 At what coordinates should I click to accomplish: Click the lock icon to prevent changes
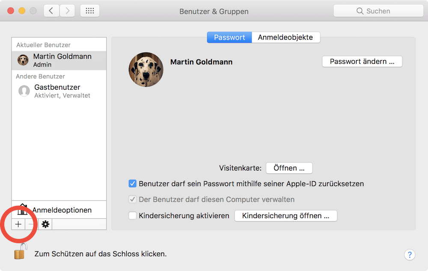pyautogui.click(x=21, y=251)
